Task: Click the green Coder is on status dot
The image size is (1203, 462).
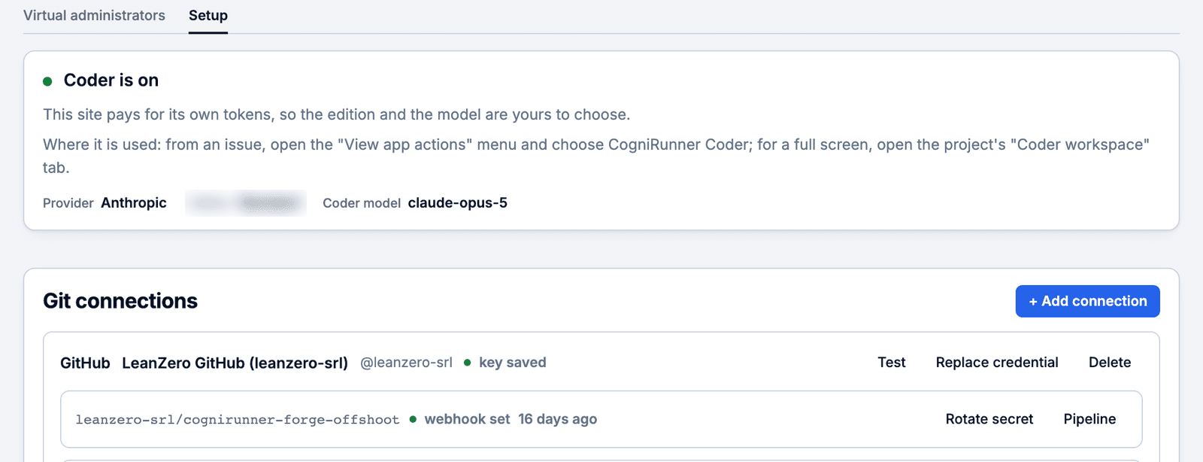Action: tap(47, 81)
